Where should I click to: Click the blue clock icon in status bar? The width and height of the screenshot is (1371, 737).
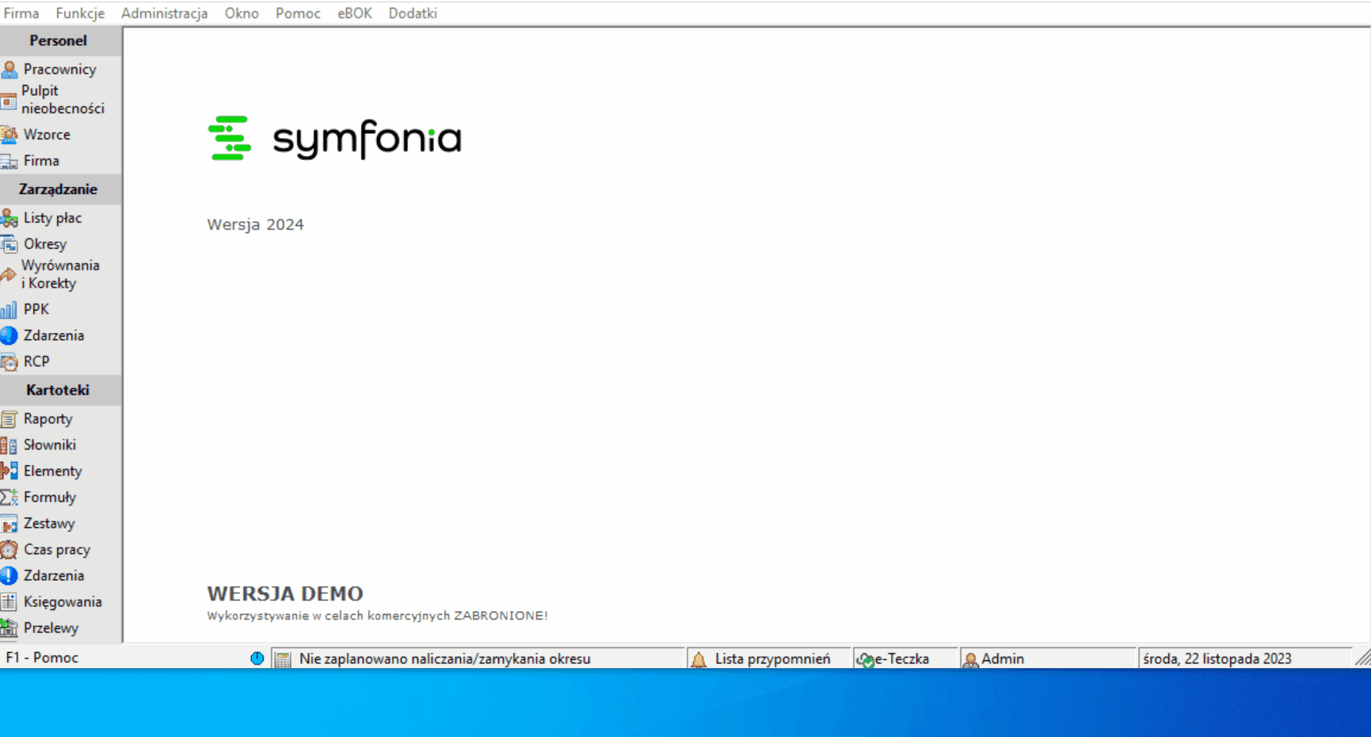[257, 659]
